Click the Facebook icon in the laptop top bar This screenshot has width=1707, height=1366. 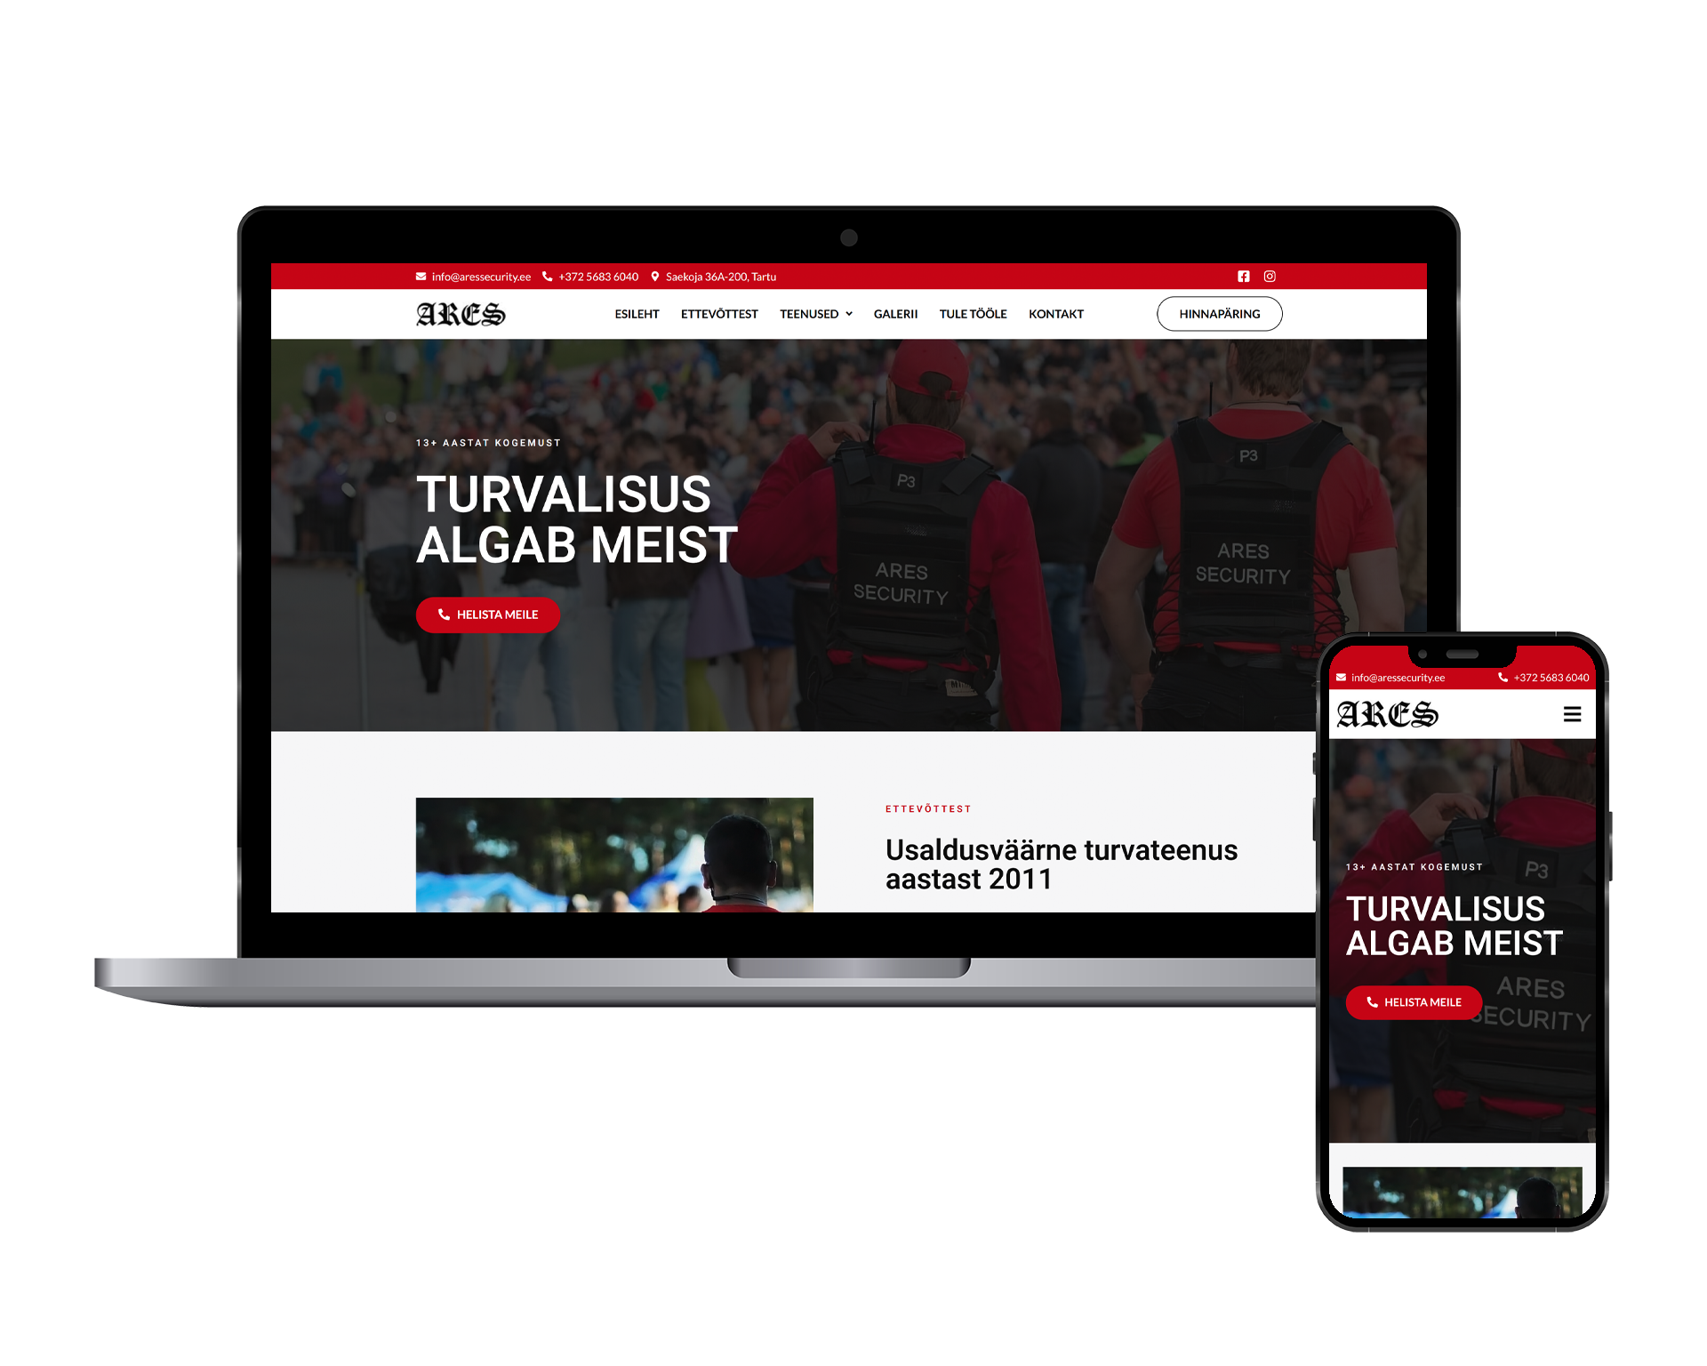[1244, 277]
